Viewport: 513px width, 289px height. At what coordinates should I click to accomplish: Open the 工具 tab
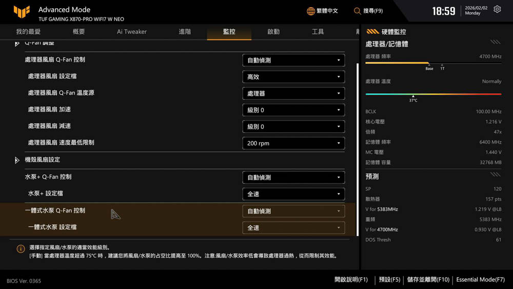318,32
